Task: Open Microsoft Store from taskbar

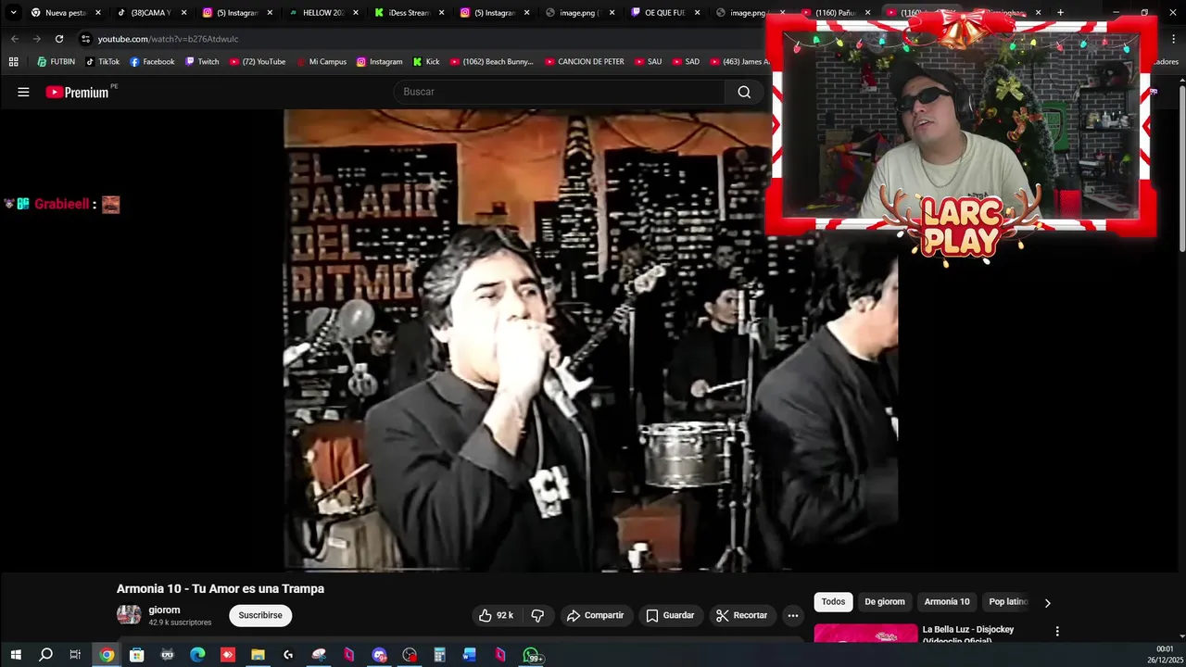Action: (137, 655)
